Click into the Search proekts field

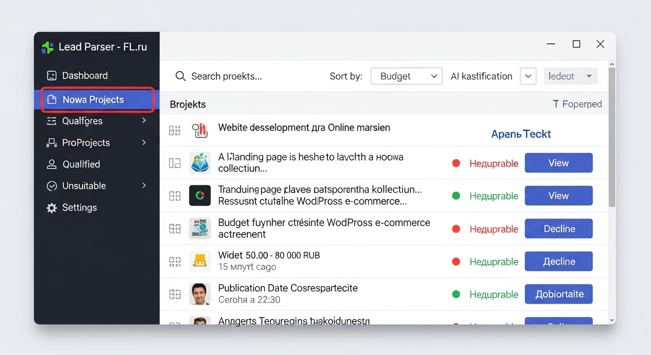tap(227, 76)
